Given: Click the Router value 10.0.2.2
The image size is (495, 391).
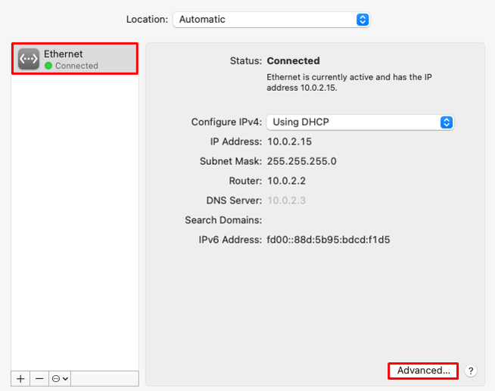Looking at the screenshot, I should click(286, 181).
